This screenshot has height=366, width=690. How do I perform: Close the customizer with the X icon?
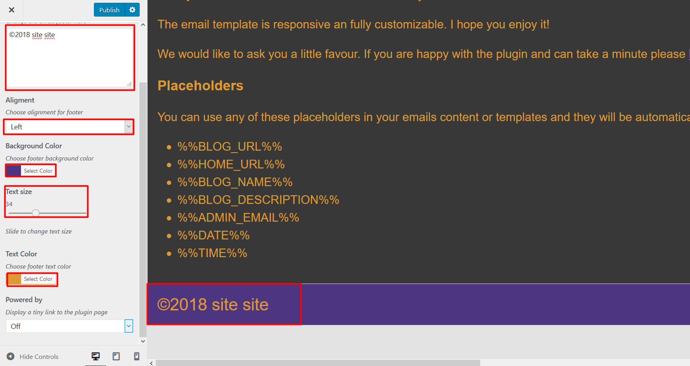[x=11, y=10]
